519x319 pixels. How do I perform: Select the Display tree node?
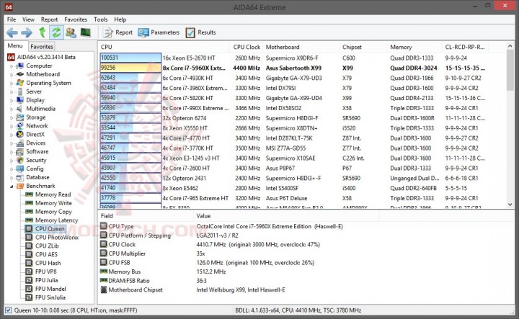[35, 100]
